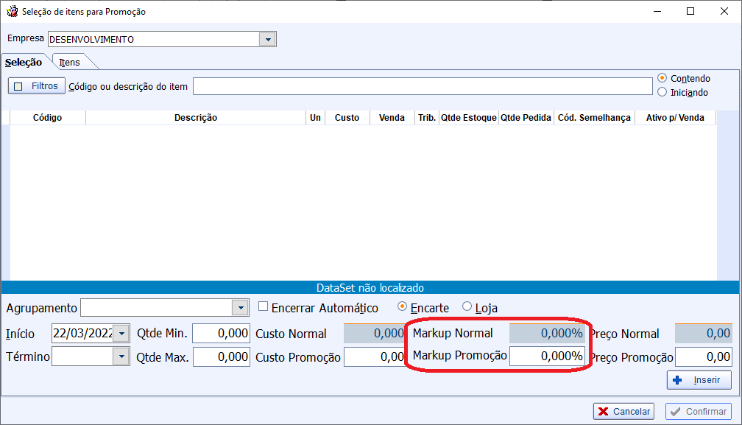
Task: Focus the Qtde Min. input field
Action: coord(221,333)
